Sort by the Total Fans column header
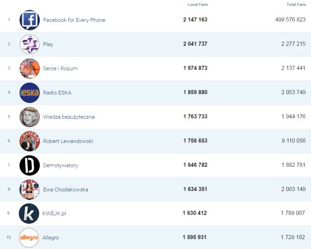311x249 pixels. pyautogui.click(x=296, y=5)
